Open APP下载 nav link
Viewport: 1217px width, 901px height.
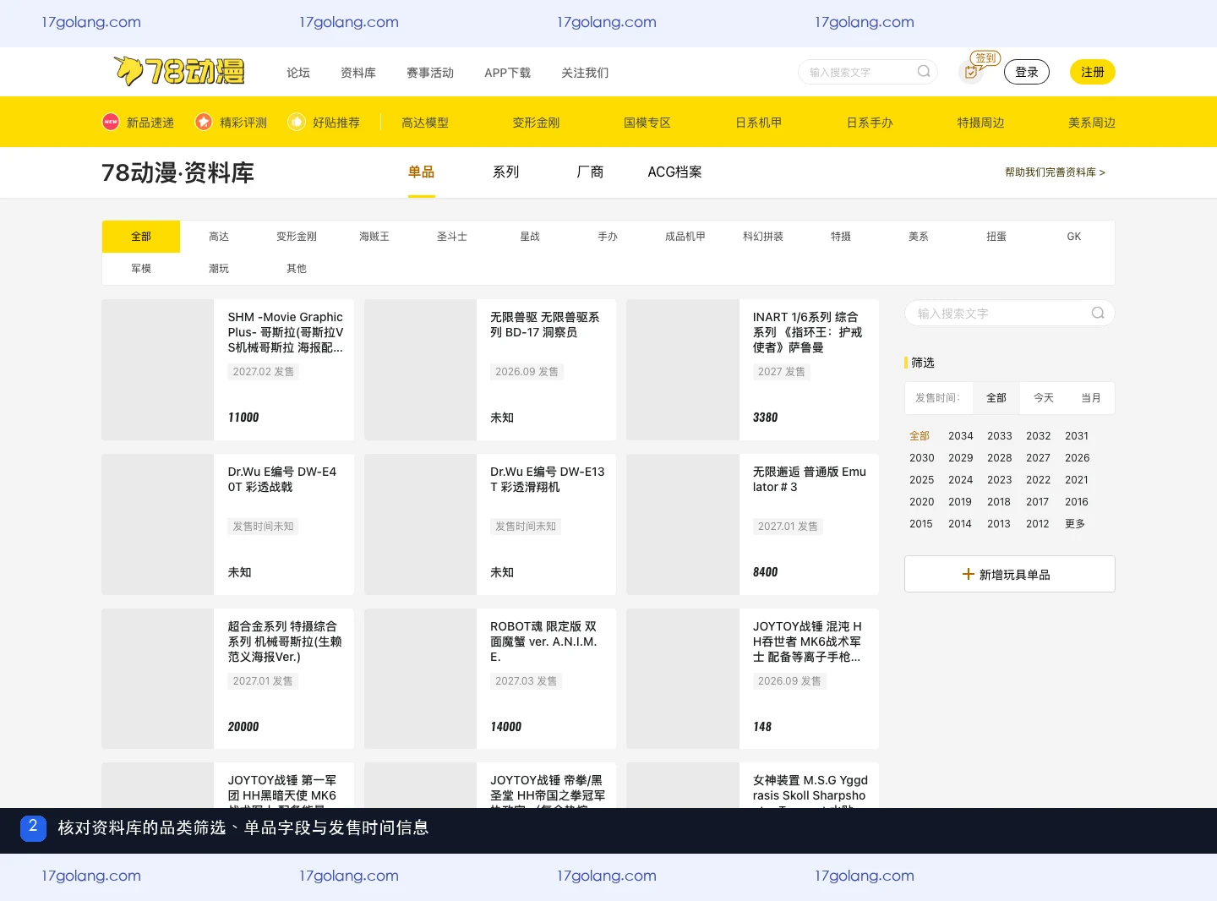(507, 73)
